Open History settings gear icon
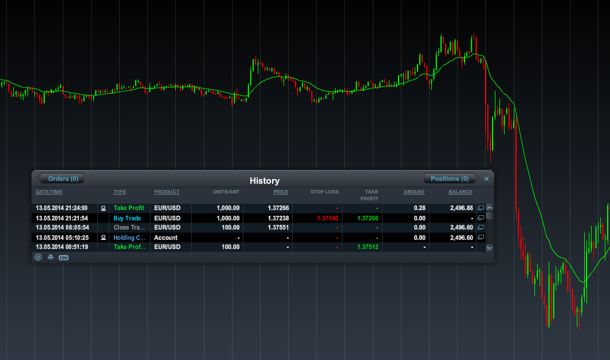Image resolution: width=610 pixels, height=360 pixels. [x=38, y=258]
